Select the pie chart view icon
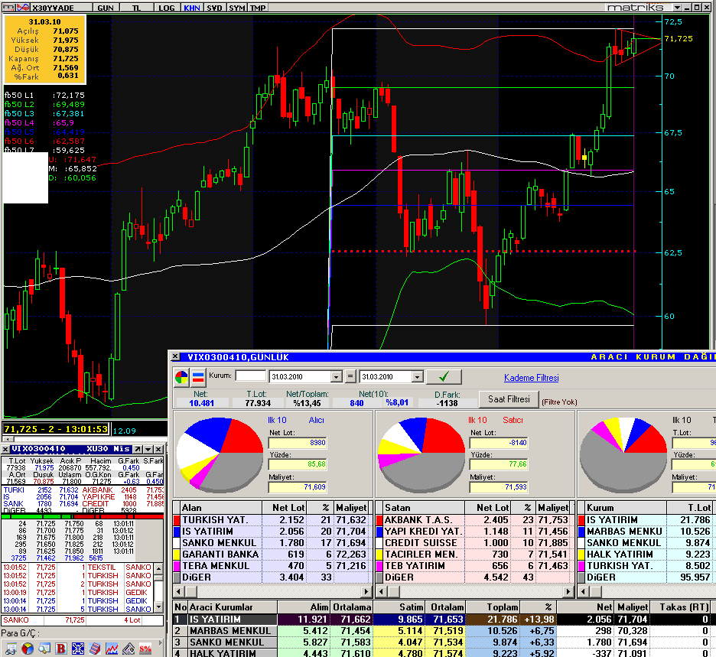The image size is (716, 657). coord(181,377)
